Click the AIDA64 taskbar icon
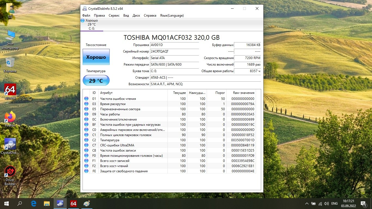372x209 pixels. click(73, 203)
